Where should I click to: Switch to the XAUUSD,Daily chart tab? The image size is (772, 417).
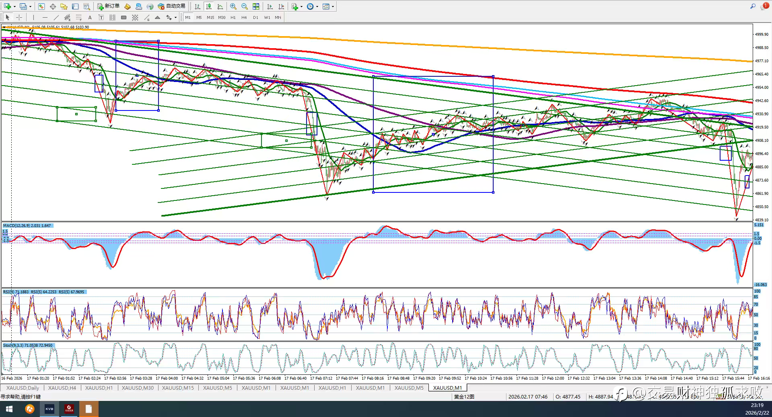point(23,388)
